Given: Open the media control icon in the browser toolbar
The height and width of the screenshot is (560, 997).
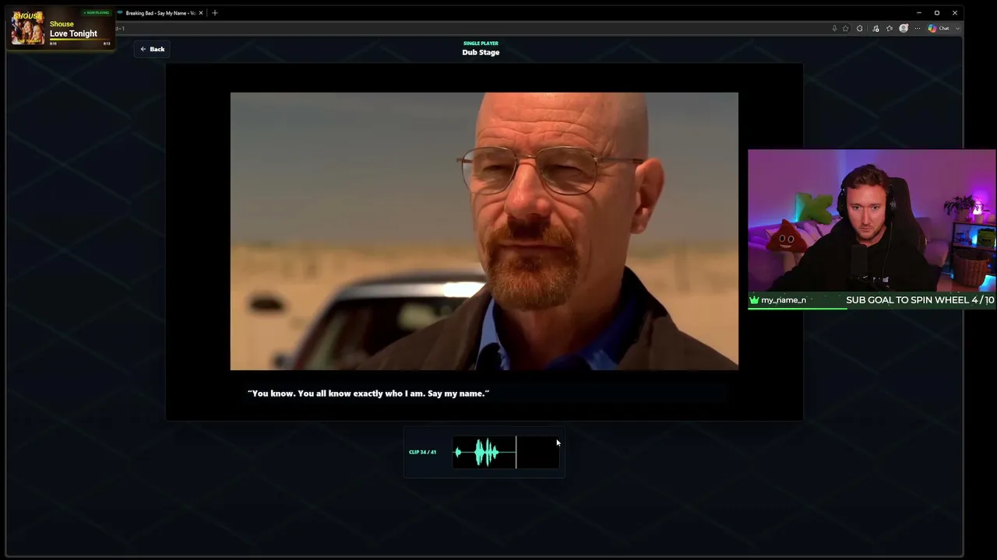Looking at the screenshot, I should click(x=875, y=28).
